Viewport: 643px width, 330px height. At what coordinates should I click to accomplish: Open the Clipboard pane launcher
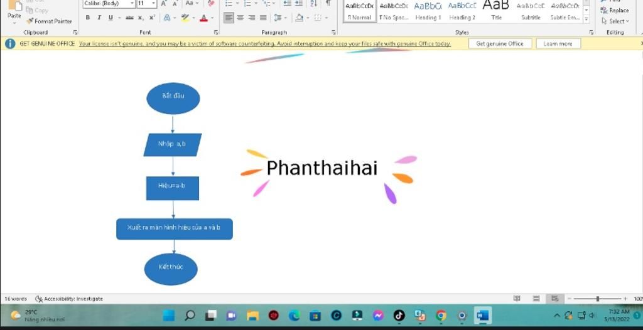[75, 32]
